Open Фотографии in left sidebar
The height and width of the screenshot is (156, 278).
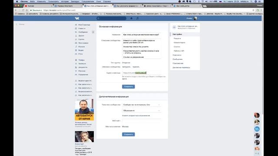pos(83,43)
